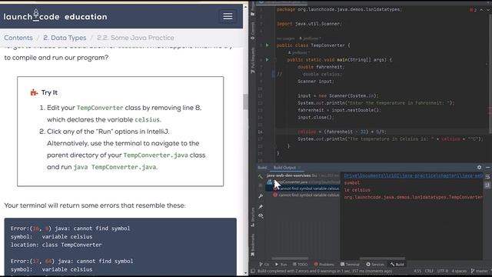This screenshot has height=277, width=492.
Task: Switch to the Build Output tab
Action: (x=284, y=168)
